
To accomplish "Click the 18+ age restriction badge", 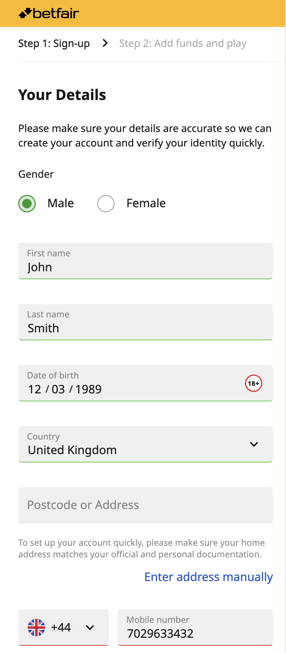I will pos(253,383).
